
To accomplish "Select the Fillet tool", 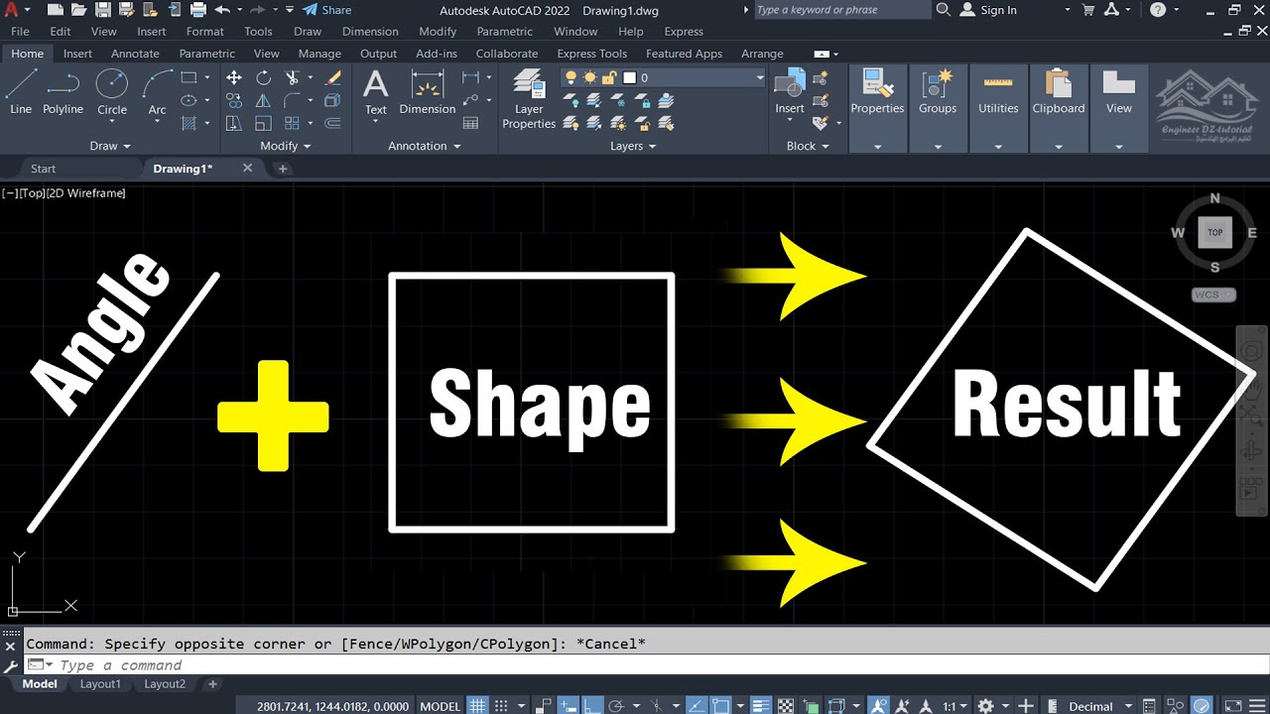I will click(292, 100).
